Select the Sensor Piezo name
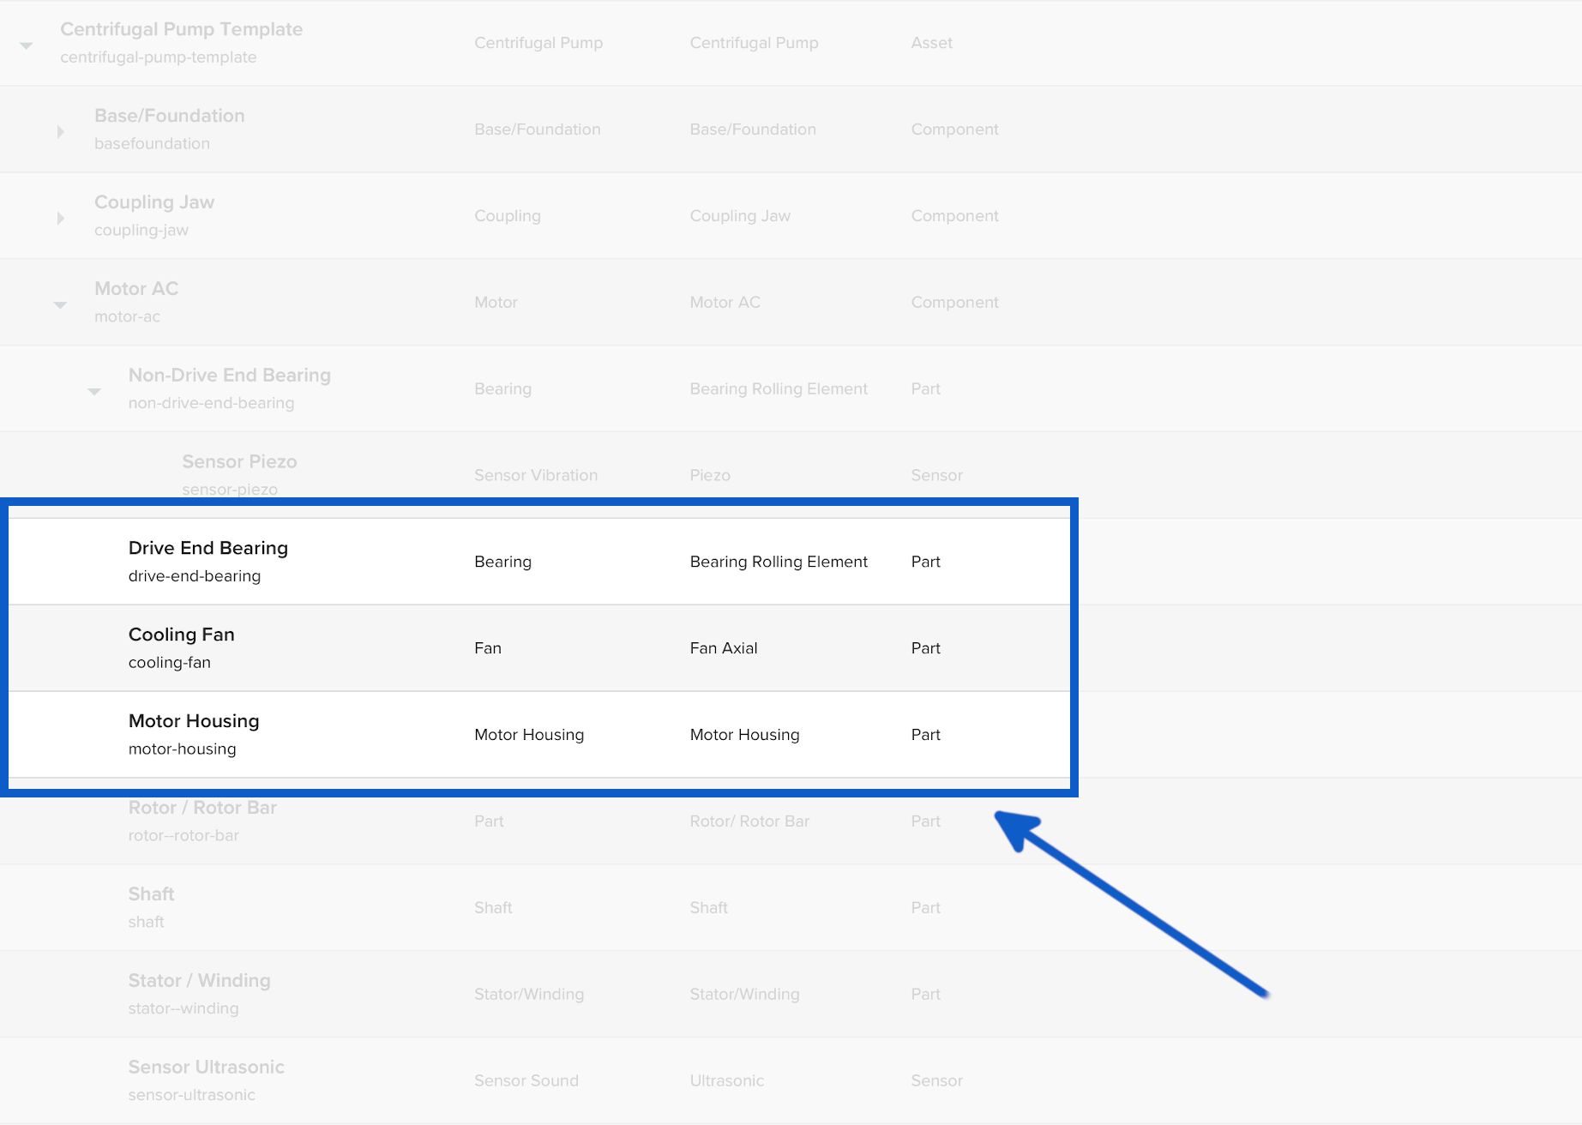The width and height of the screenshot is (1582, 1125). (x=239, y=462)
